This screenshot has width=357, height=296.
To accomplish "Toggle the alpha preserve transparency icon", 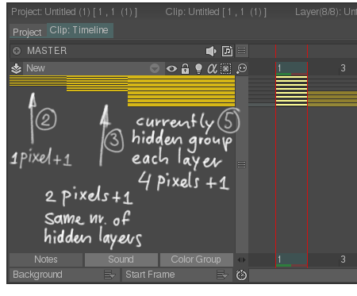I will (212, 69).
